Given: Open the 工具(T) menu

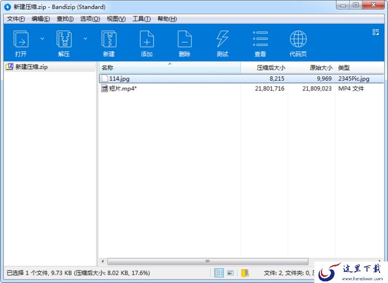Looking at the screenshot, I should (x=141, y=19).
